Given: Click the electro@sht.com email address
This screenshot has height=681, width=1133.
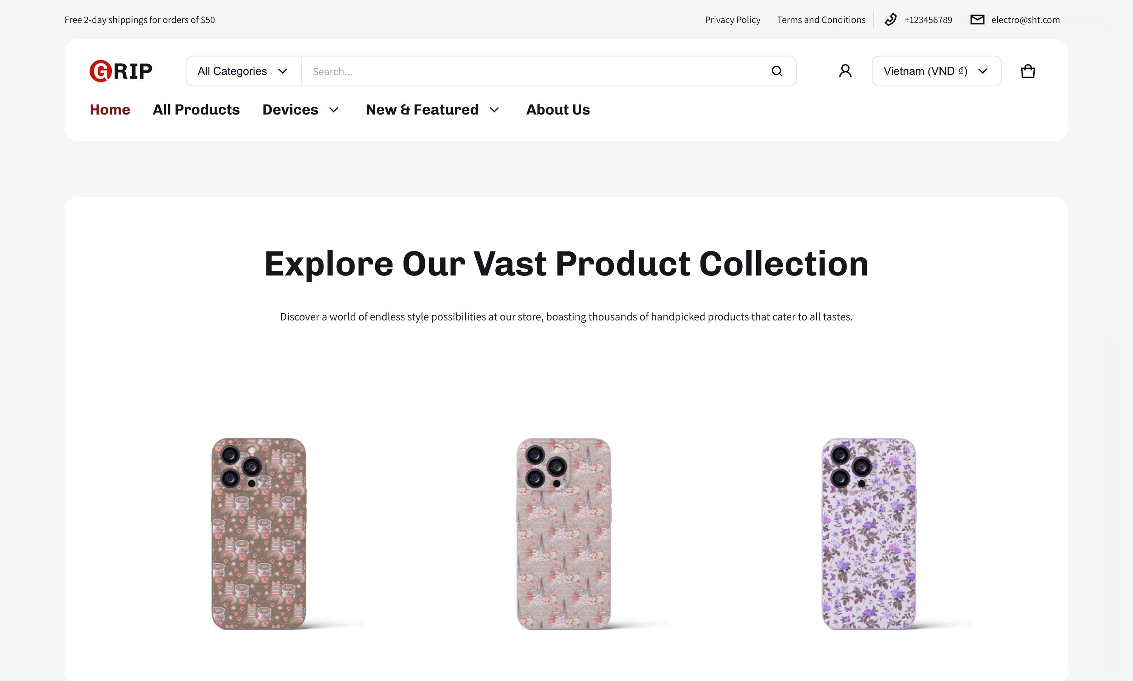Looking at the screenshot, I should (x=1025, y=20).
